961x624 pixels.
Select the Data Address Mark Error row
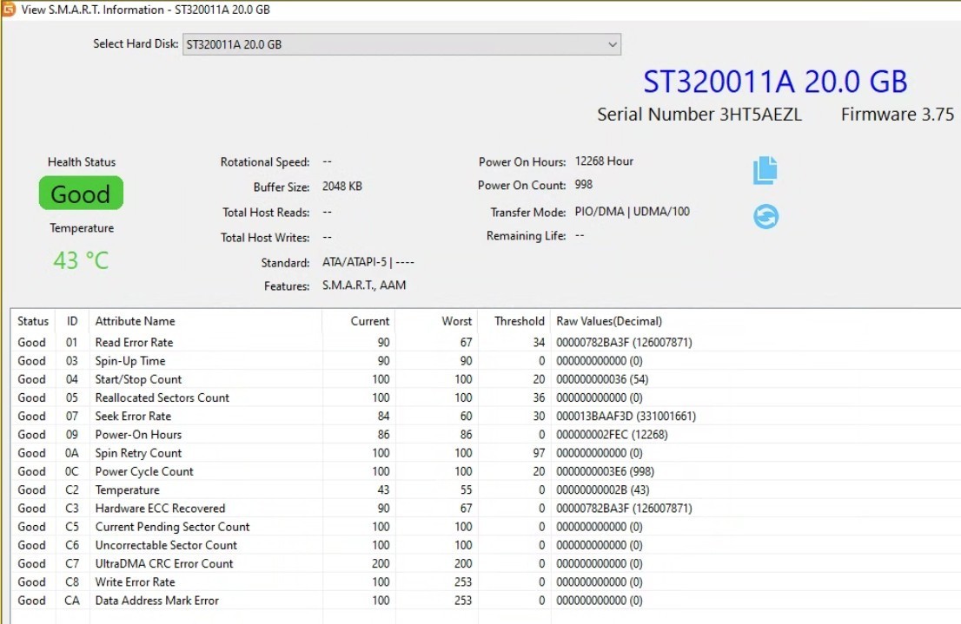[x=486, y=600]
